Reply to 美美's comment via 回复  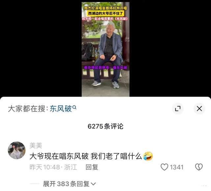[x=92, y=167]
